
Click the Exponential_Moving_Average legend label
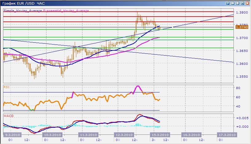pyautogui.click(x=66, y=10)
